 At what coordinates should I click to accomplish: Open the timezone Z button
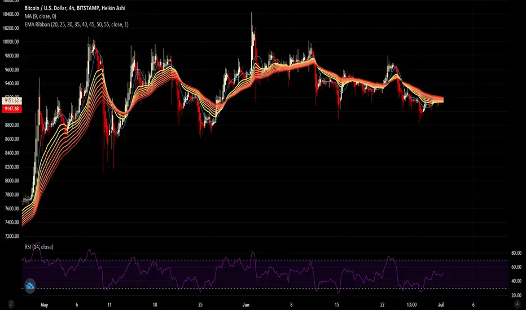tap(11, 304)
